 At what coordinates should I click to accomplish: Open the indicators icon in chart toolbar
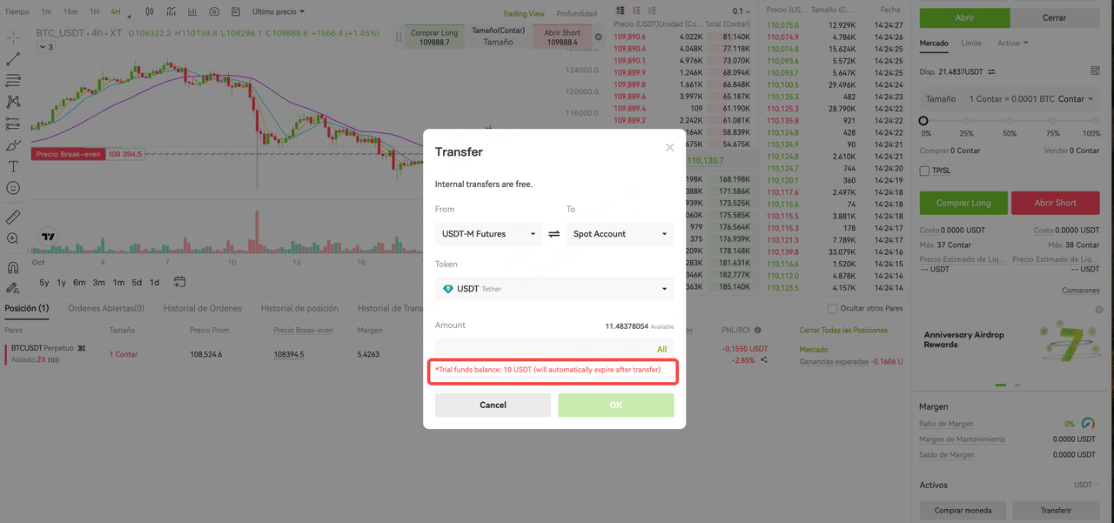pos(171,12)
